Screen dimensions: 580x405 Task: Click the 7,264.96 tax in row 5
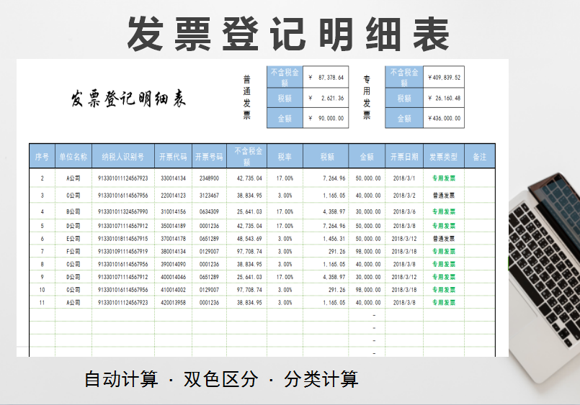[326, 226]
